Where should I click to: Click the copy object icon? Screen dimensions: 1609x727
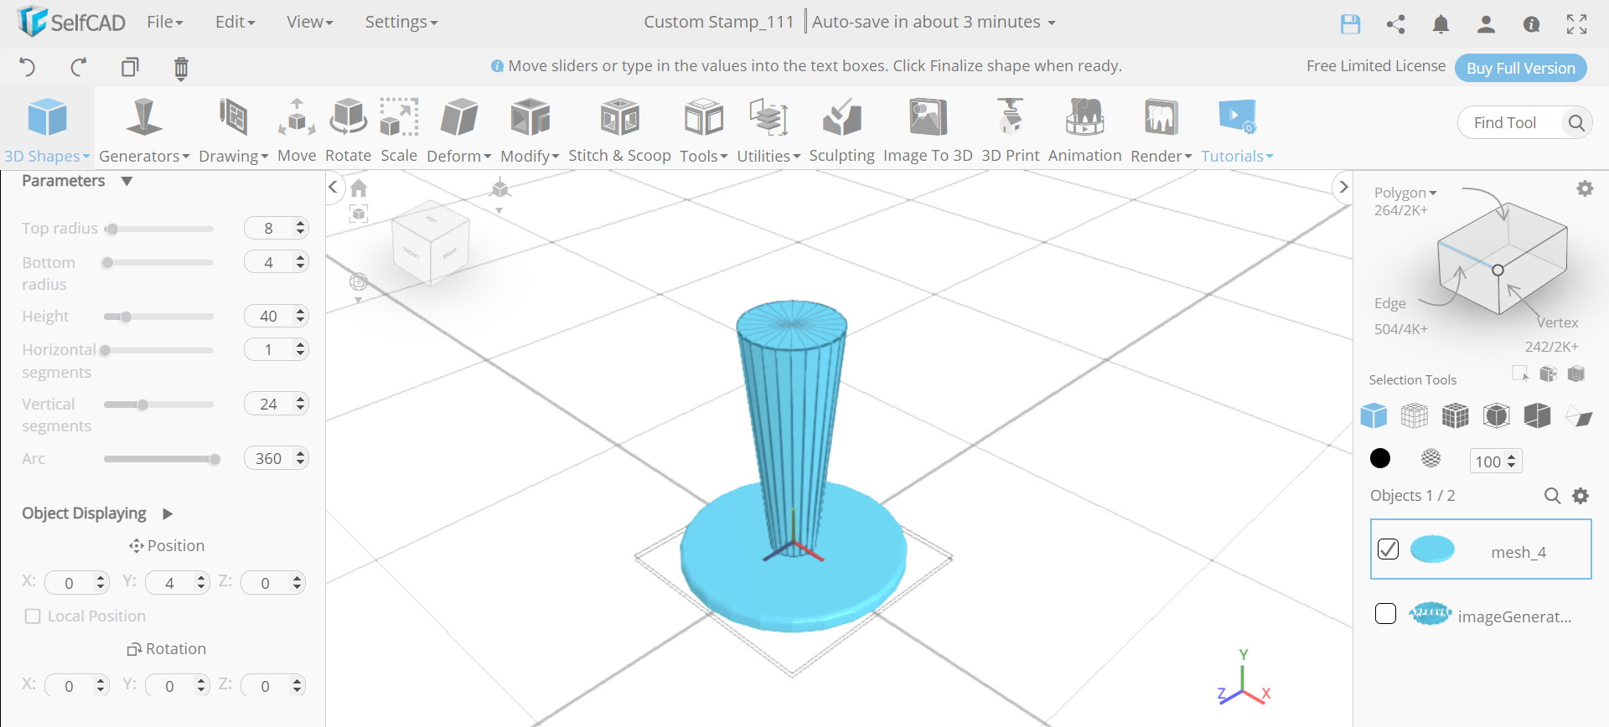point(130,67)
